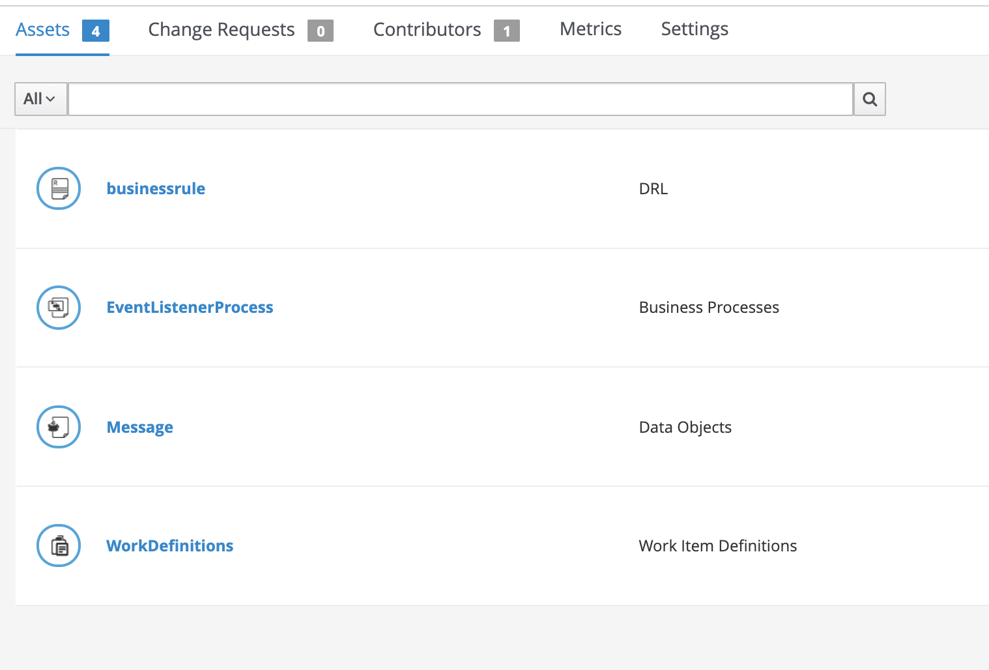Open the Message asset link
The height and width of the screenshot is (670, 989).
pyautogui.click(x=140, y=428)
